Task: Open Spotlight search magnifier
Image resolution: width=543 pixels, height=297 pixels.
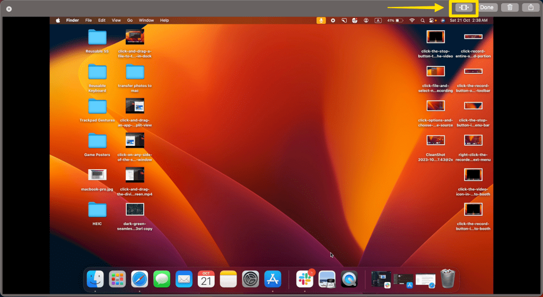Action: (x=423, y=21)
